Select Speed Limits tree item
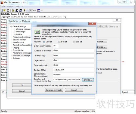136x114 pixels. [x=18, y=50]
